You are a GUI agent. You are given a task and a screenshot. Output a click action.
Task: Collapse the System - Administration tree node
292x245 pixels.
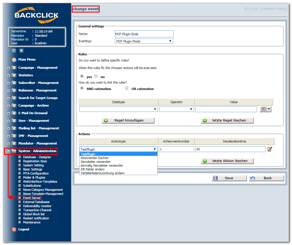pyautogui.click(x=8, y=151)
